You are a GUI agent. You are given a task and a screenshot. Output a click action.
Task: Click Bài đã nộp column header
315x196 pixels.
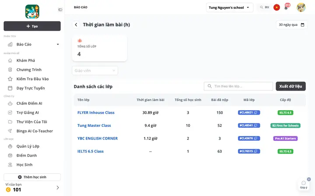point(220,100)
